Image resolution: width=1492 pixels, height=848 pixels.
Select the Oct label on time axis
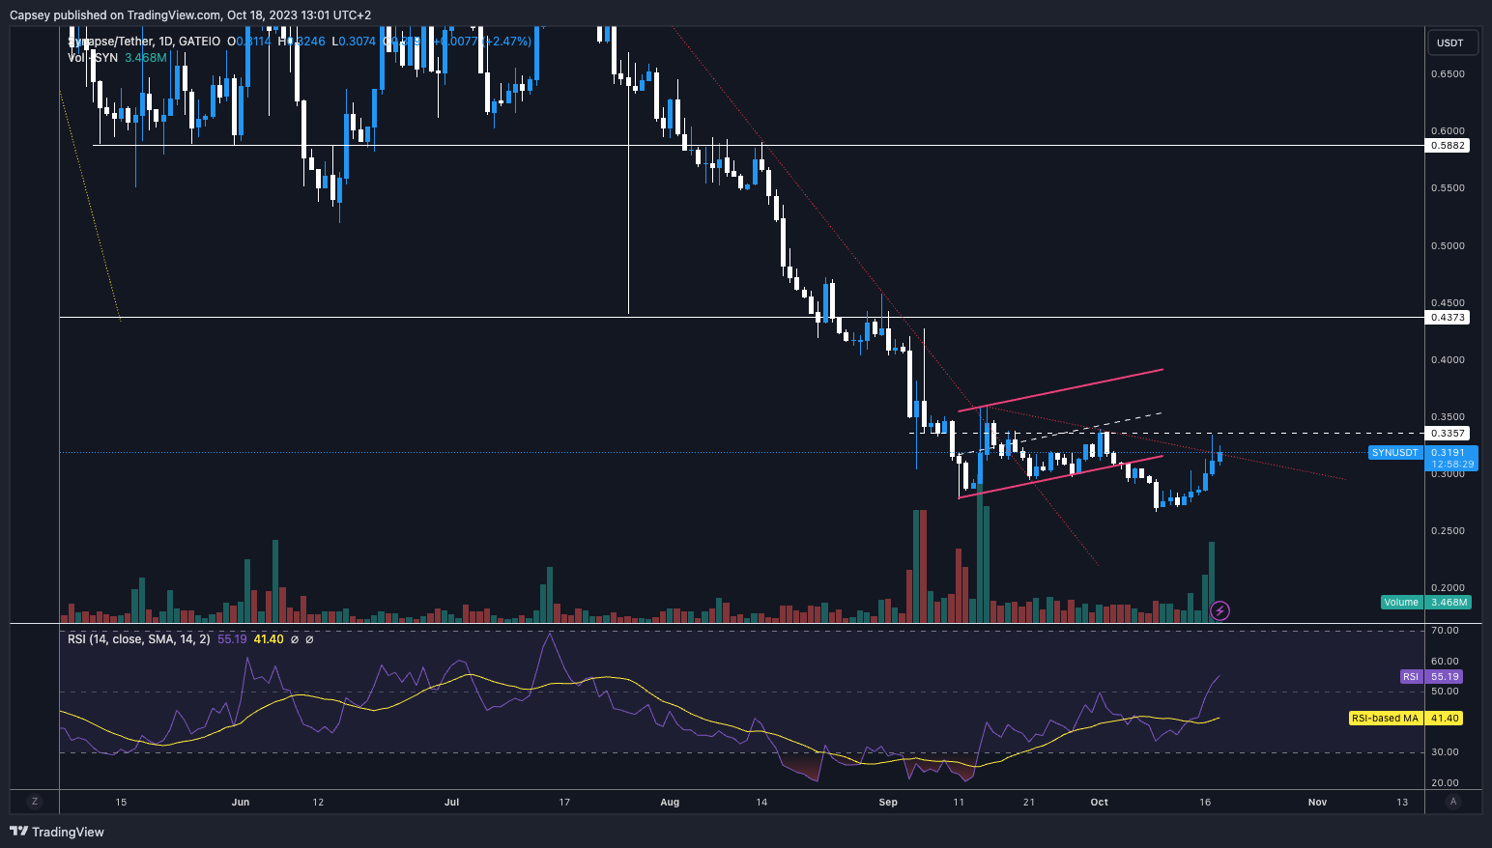(1098, 802)
